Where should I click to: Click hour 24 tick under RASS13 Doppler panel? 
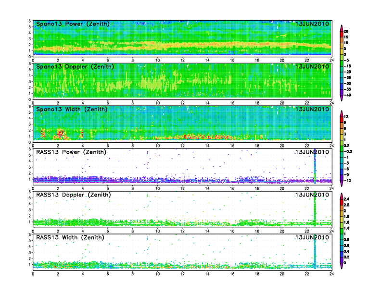coord(331,232)
